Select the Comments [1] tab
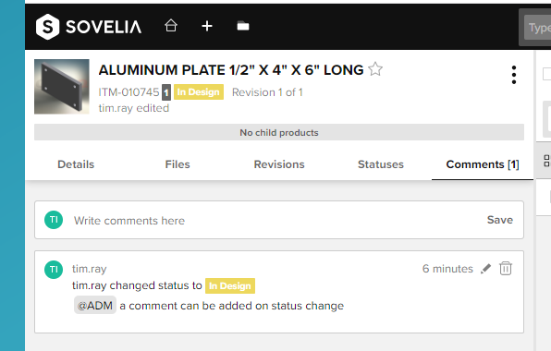Image resolution: width=551 pixels, height=351 pixels. pyautogui.click(x=483, y=164)
